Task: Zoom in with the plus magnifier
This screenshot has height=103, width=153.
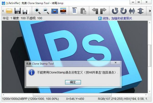Action: [38, 11]
